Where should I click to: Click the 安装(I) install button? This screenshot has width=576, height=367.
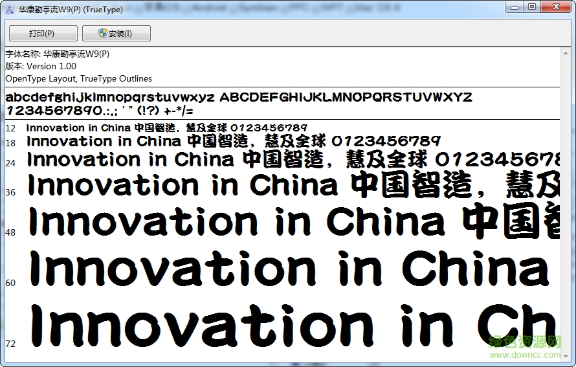click(x=116, y=34)
